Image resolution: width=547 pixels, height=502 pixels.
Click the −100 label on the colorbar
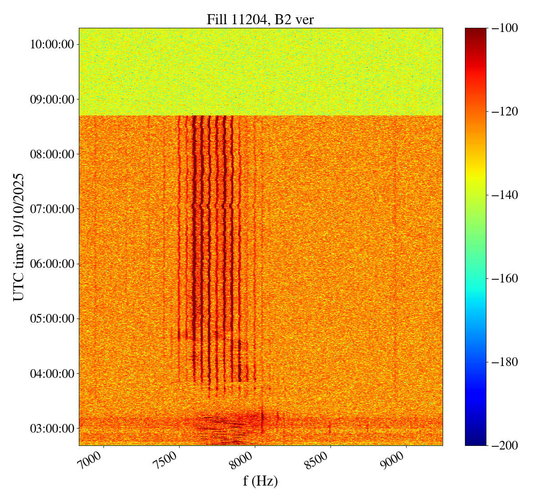click(x=505, y=28)
